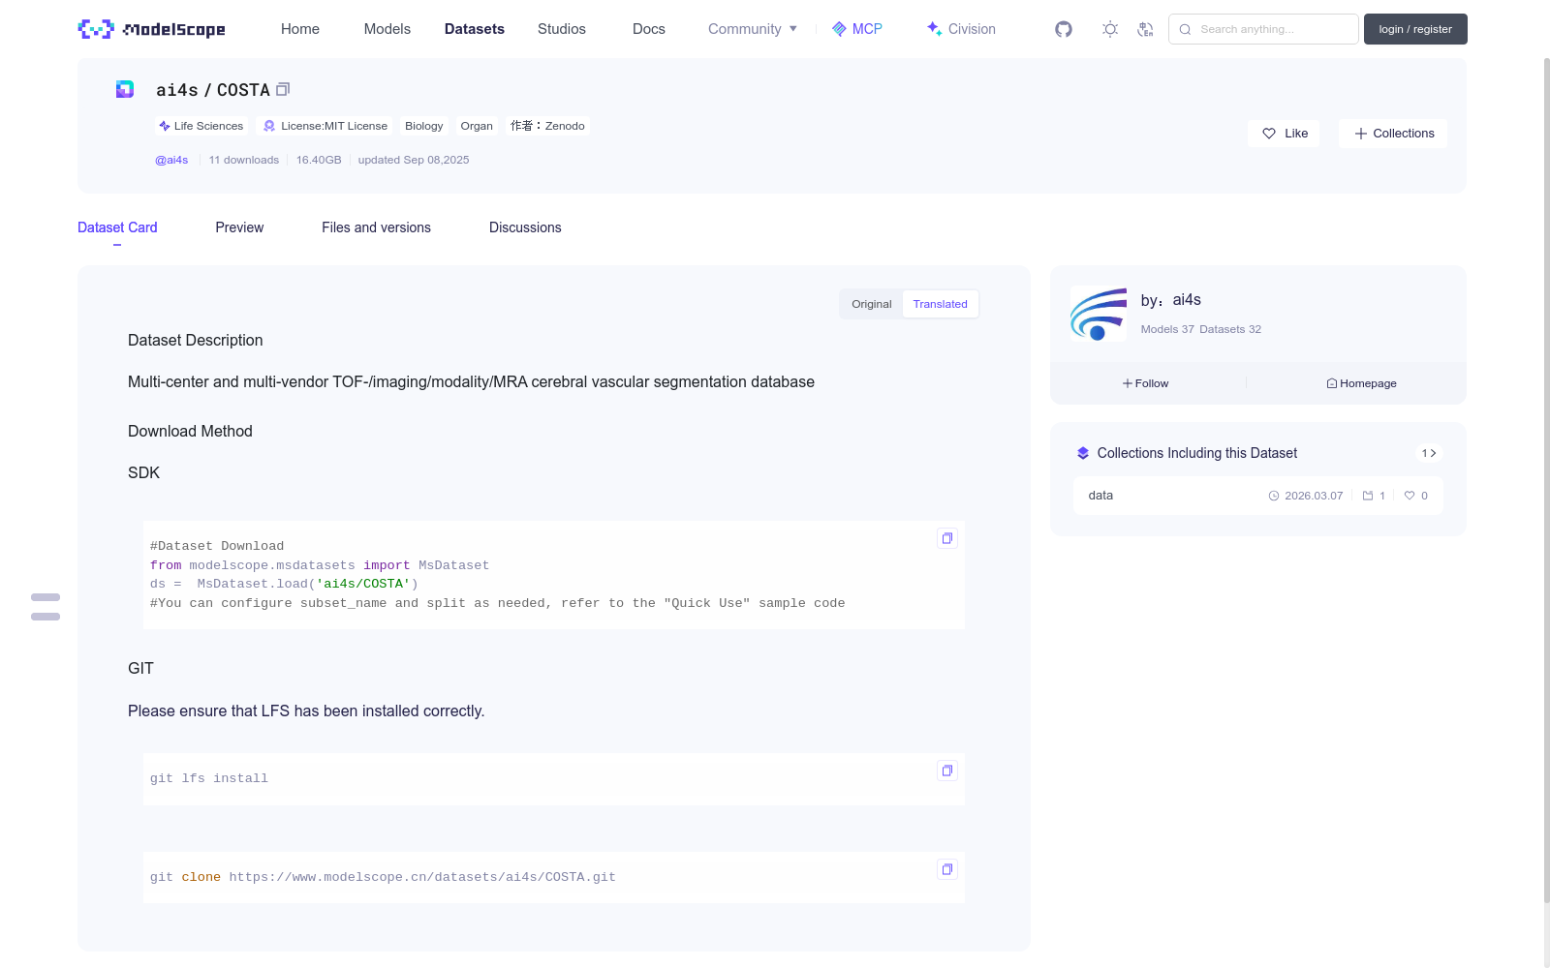Viewport: 1550px width, 968px height.
Task: Add dataset to Collections
Action: (1393, 134)
